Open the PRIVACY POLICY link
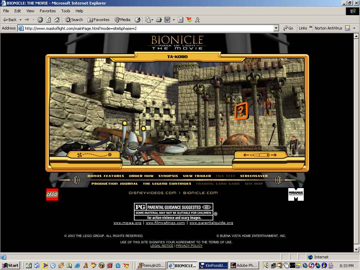The height and width of the screenshot is (270, 360). pos(189,246)
